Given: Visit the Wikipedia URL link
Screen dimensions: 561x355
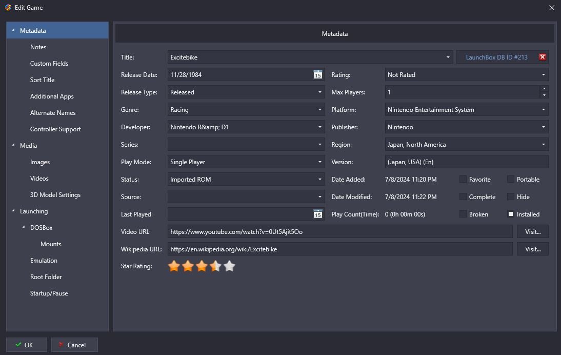Looking at the screenshot, I should click(532, 249).
